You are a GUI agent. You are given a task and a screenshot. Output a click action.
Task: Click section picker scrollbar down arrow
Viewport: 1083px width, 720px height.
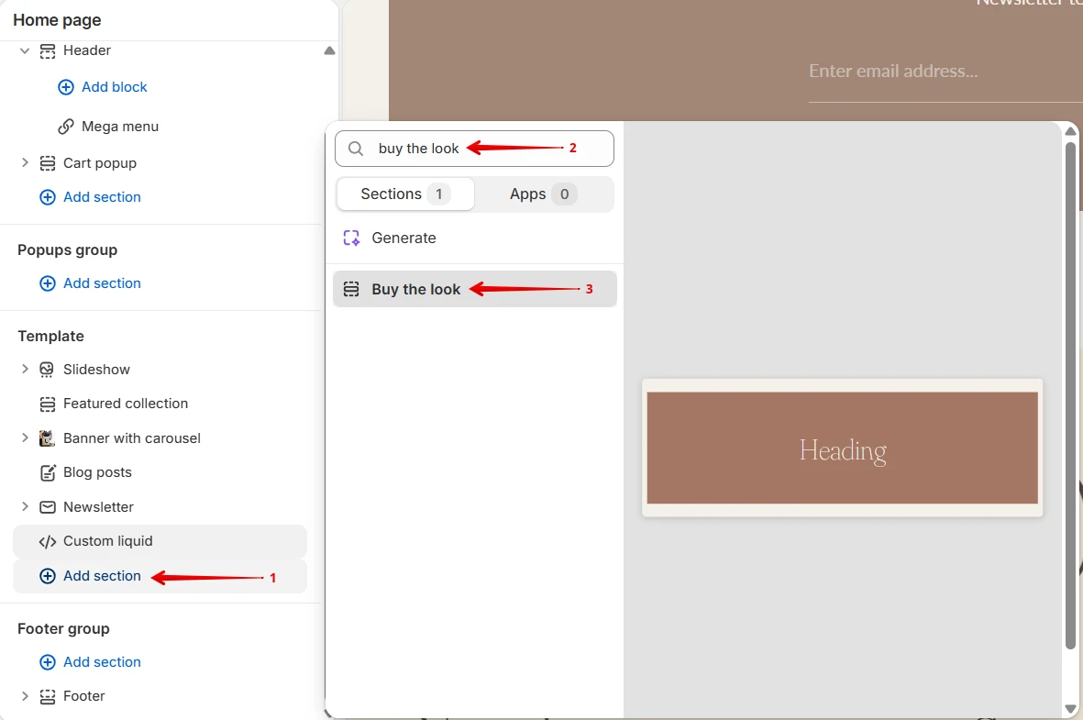tap(1070, 710)
